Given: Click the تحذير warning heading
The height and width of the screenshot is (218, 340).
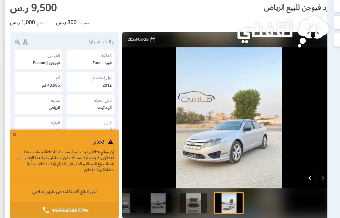Looking at the screenshot, I should pos(99,142).
